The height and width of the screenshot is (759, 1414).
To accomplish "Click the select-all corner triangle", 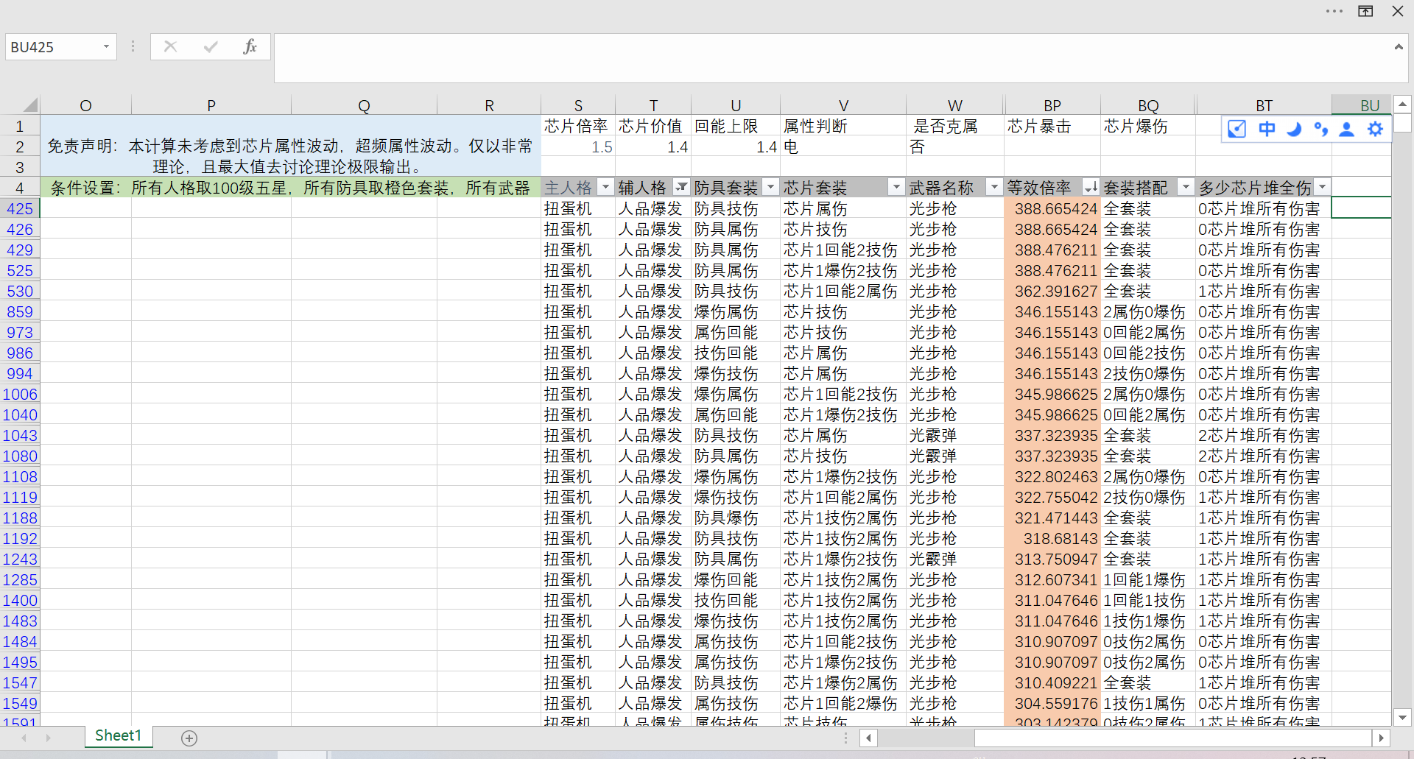I will [29, 105].
